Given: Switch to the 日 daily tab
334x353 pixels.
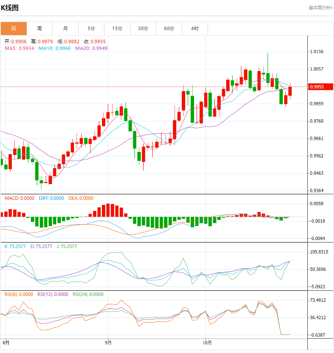Looking at the screenshot, I should pyautogui.click(x=14, y=28).
